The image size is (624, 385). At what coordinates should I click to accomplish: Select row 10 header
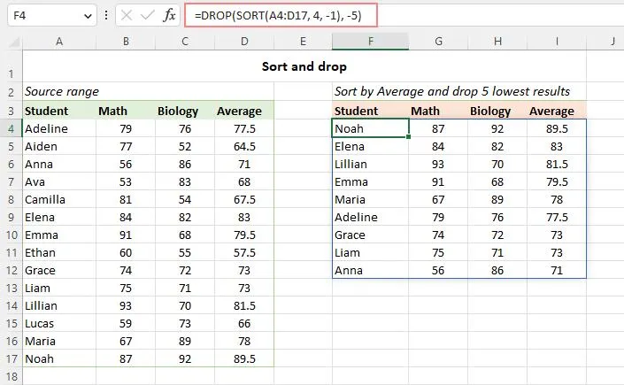click(12, 235)
